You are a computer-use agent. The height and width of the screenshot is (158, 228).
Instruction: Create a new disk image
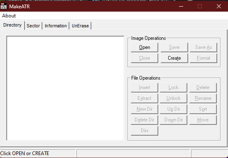(x=174, y=58)
